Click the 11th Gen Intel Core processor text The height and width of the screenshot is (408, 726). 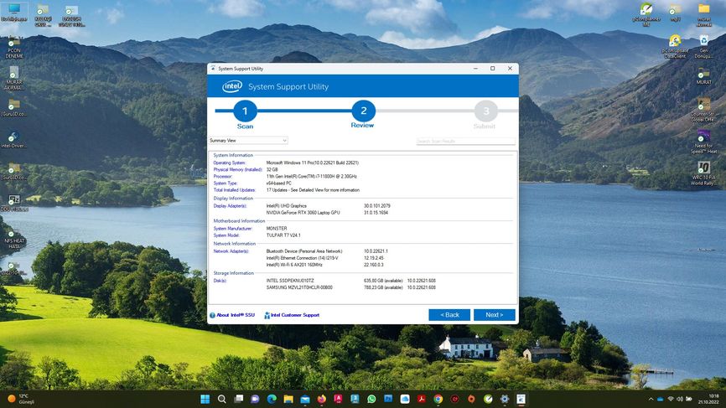coord(311,176)
